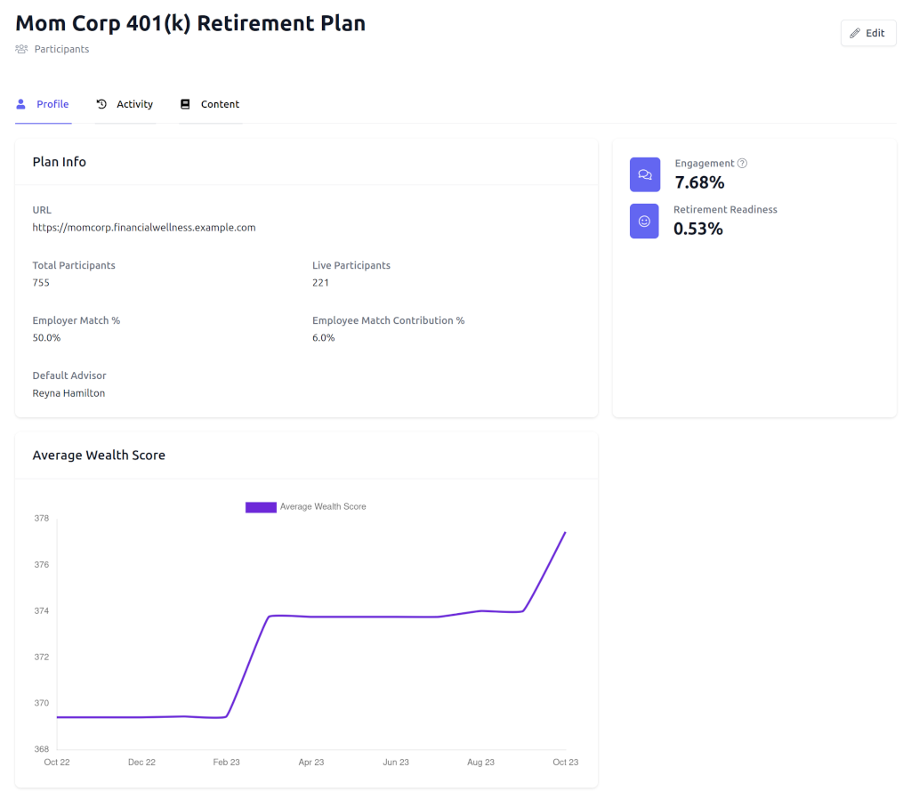Switch to the Profile tab
The image size is (911, 791).
[44, 104]
